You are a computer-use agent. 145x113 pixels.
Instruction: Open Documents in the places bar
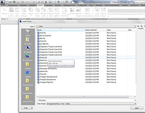pyautogui.click(x=28, y=41)
